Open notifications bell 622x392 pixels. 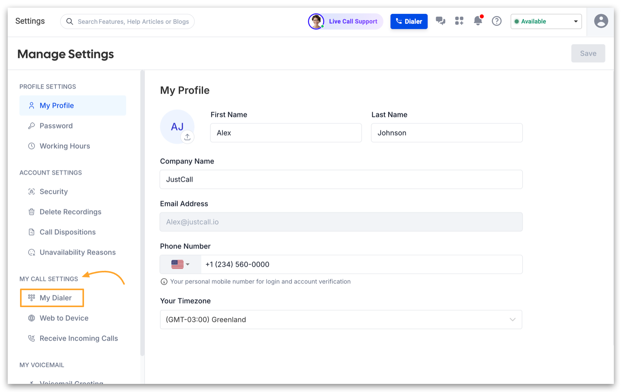point(478,20)
